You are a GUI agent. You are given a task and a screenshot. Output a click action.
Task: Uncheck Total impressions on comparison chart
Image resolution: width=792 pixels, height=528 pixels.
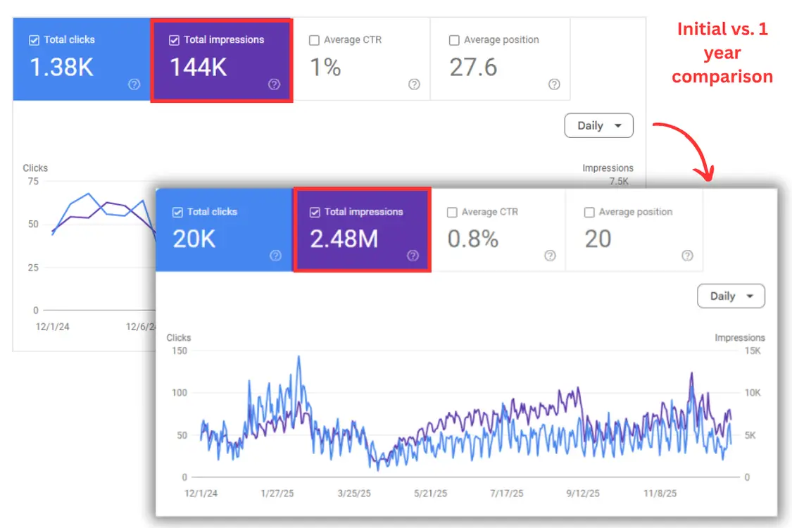313,211
